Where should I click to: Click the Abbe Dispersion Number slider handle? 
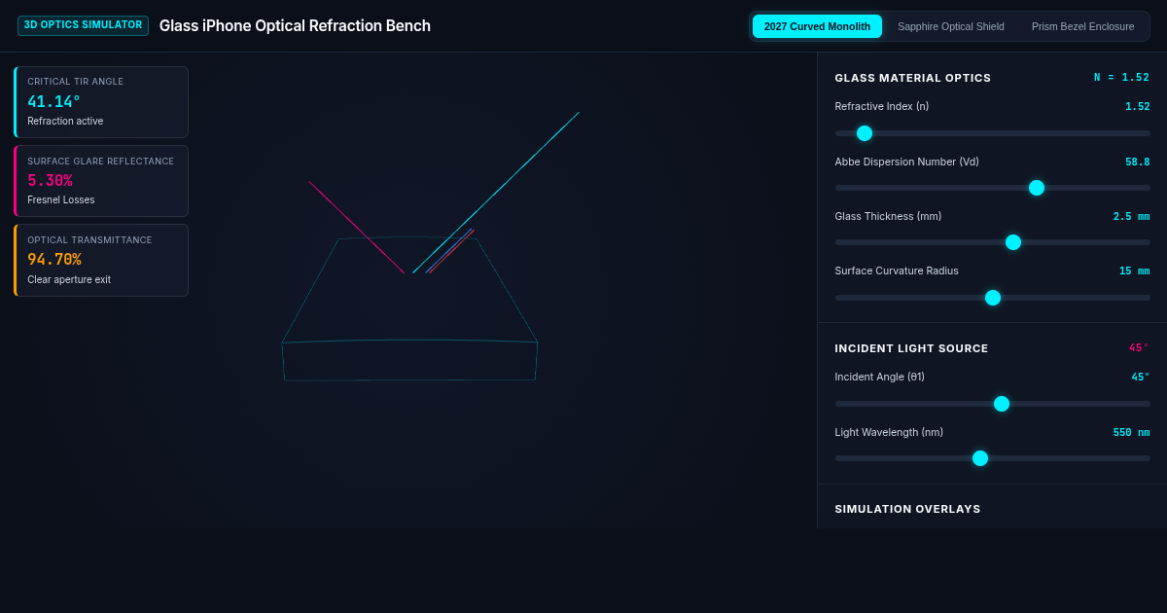click(1037, 188)
